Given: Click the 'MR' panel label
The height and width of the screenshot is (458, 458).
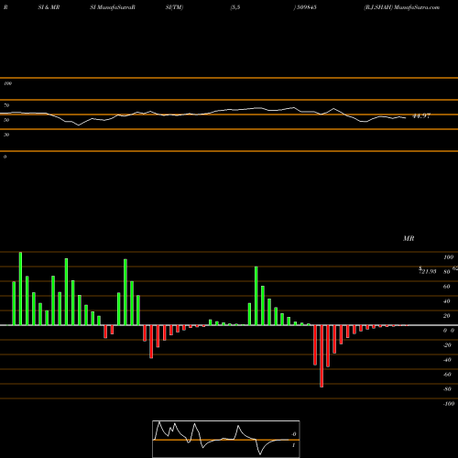Looking at the screenshot, I should (409, 238).
